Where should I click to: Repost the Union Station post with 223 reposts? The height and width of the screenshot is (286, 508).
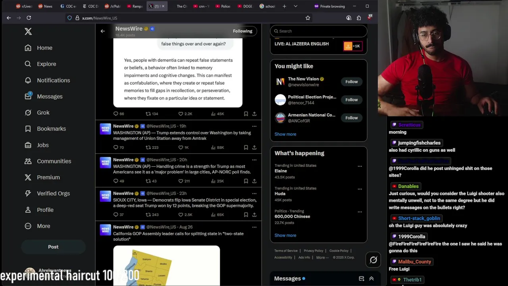[152, 147]
